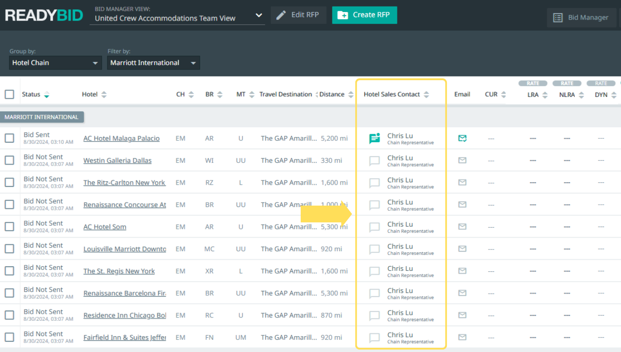Sort by MT column

252,95
